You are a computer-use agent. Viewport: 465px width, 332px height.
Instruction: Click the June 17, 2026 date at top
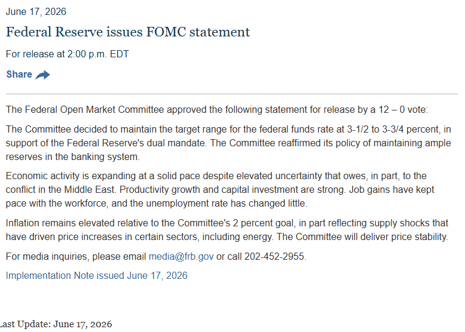[x=36, y=11]
